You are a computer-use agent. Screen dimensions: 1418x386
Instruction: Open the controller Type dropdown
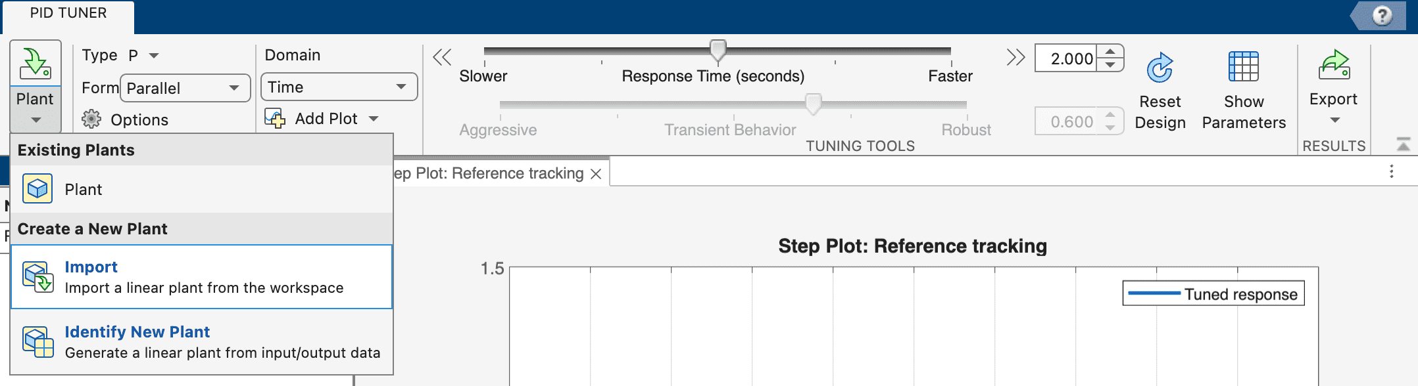coord(153,56)
